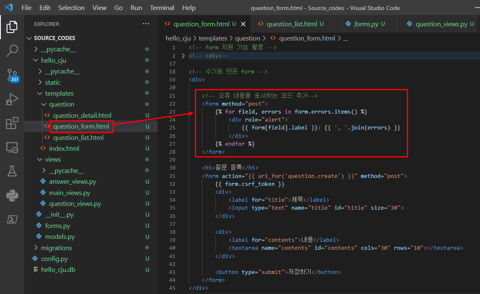Open the Terminal menu

click(162, 8)
